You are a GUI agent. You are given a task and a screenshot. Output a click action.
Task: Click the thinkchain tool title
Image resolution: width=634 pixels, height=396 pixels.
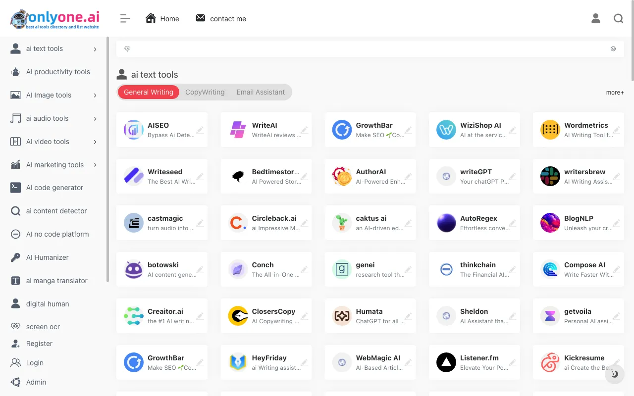(x=478, y=265)
